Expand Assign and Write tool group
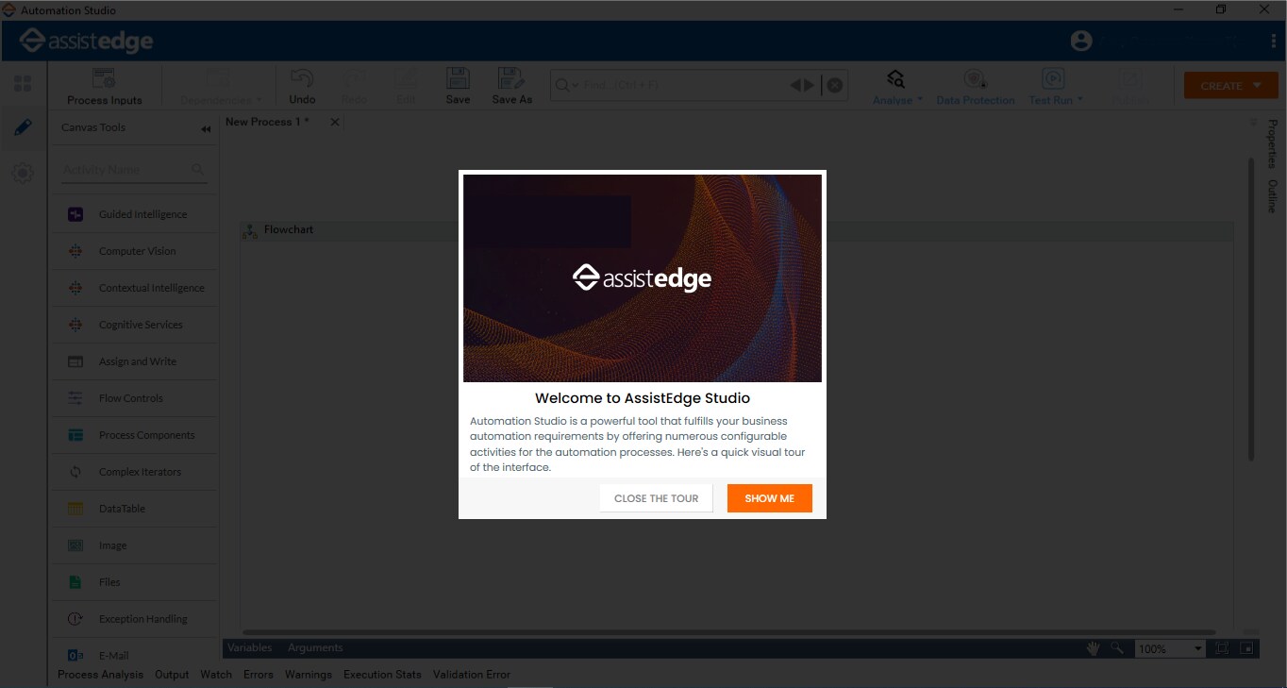The height and width of the screenshot is (688, 1287). (x=134, y=361)
